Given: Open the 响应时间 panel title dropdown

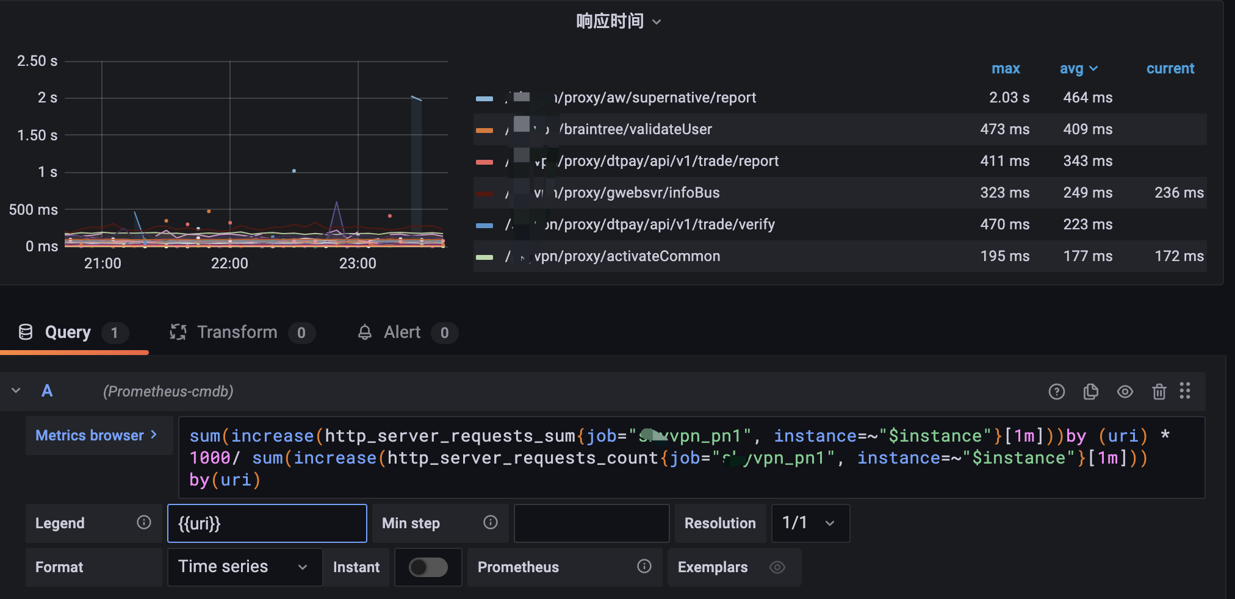Looking at the screenshot, I should [619, 21].
